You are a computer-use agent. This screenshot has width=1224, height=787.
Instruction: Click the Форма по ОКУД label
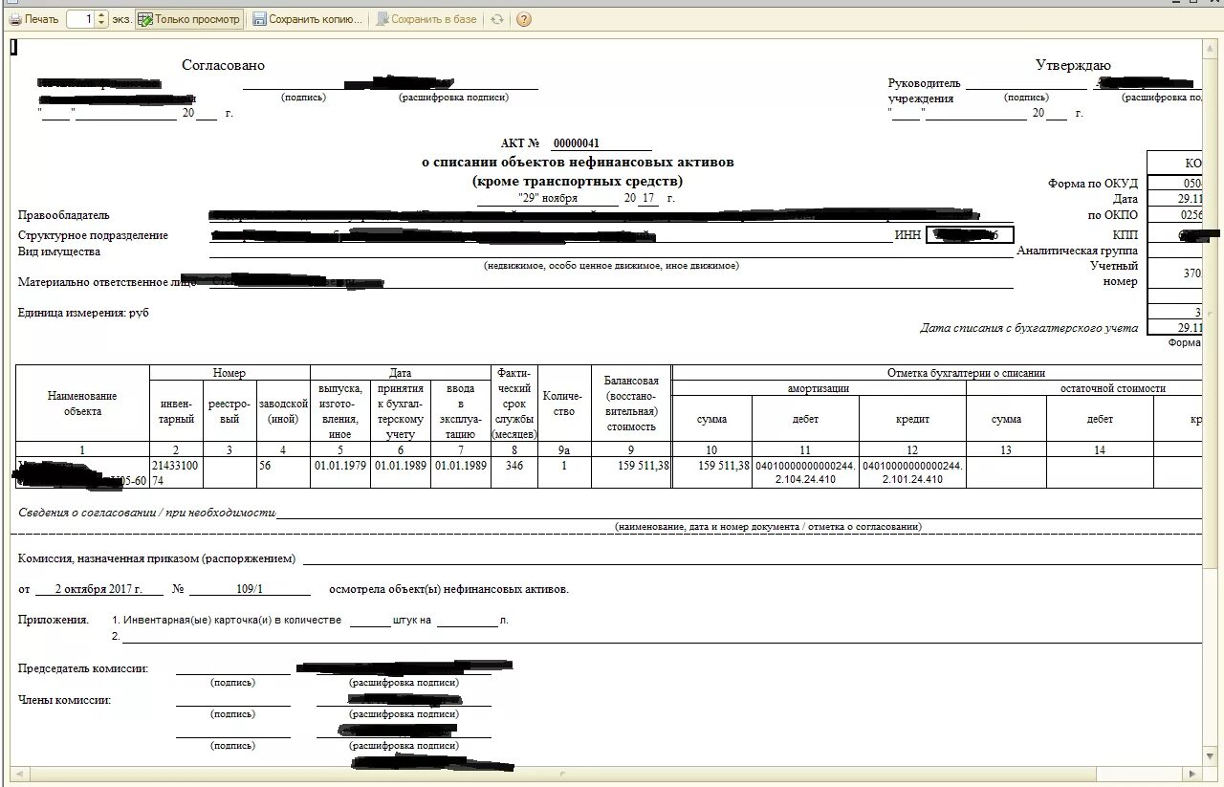pyautogui.click(x=1093, y=184)
